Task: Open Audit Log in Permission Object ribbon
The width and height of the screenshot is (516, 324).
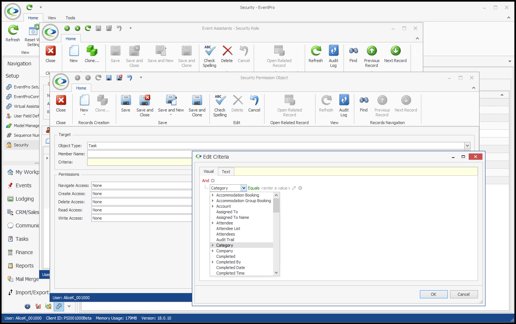Action: point(344,106)
